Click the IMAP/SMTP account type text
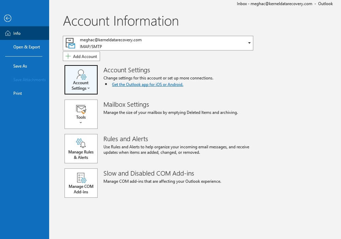 pos(91,46)
